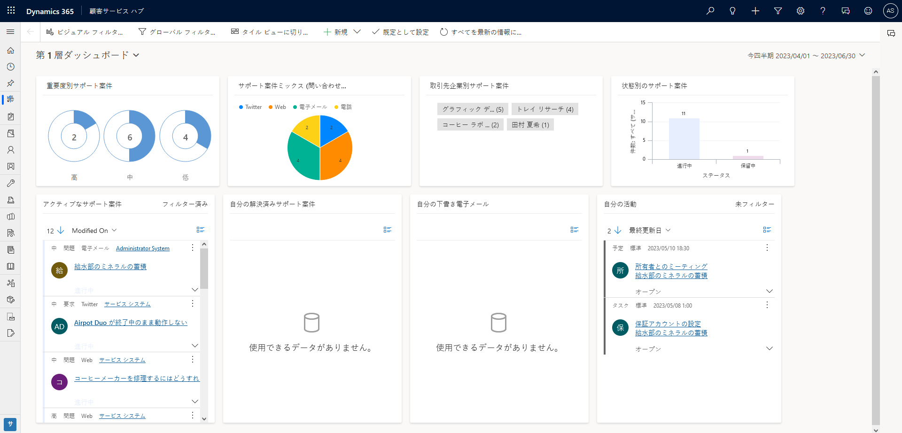Open the search icon in the top bar
Viewport: 902px width, 433px height.
tap(710, 11)
